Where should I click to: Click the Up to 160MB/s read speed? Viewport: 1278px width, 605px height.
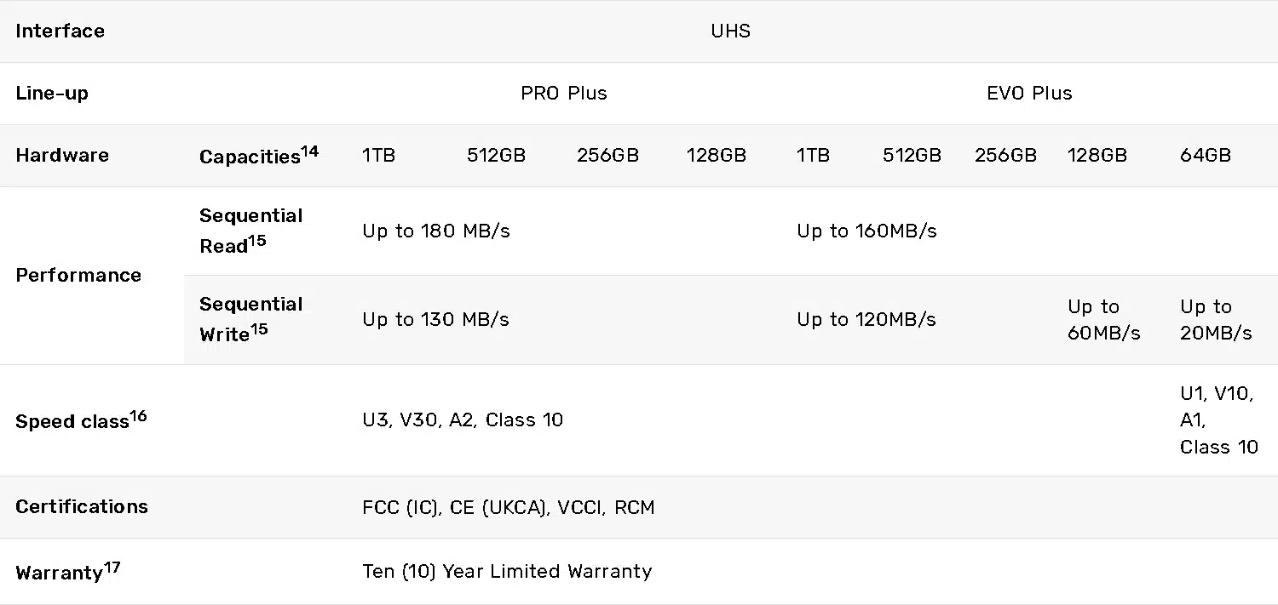(x=866, y=231)
